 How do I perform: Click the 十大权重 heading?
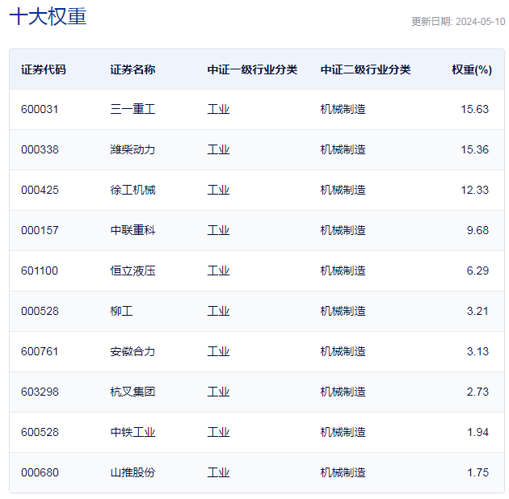pos(48,16)
